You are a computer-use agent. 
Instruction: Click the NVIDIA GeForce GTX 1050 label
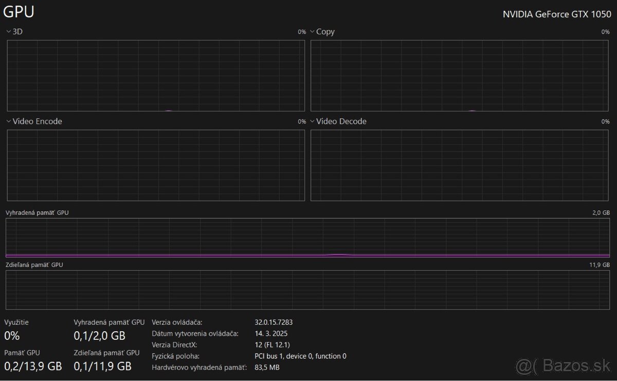556,14
